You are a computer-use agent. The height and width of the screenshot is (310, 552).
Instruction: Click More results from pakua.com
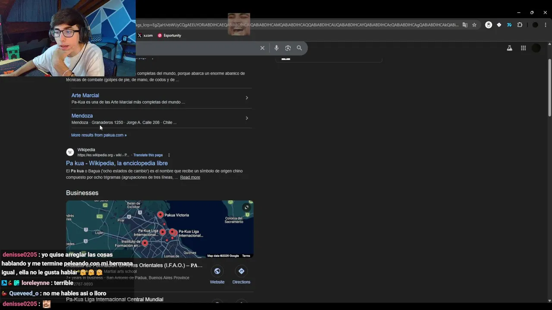coord(99,135)
